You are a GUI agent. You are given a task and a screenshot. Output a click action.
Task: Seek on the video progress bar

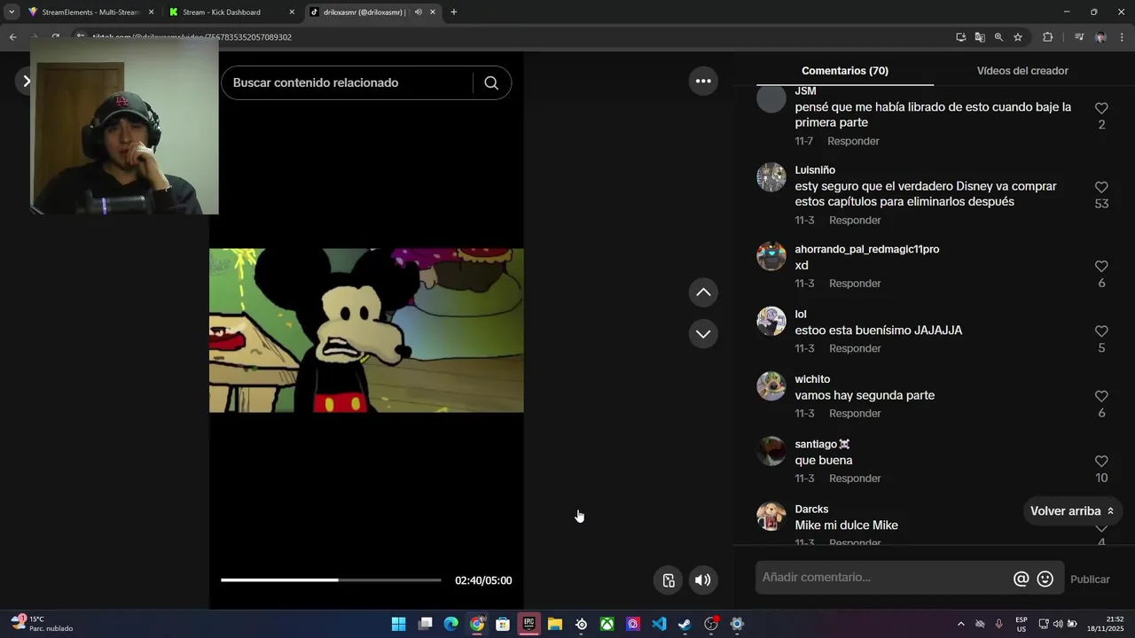tap(331, 580)
